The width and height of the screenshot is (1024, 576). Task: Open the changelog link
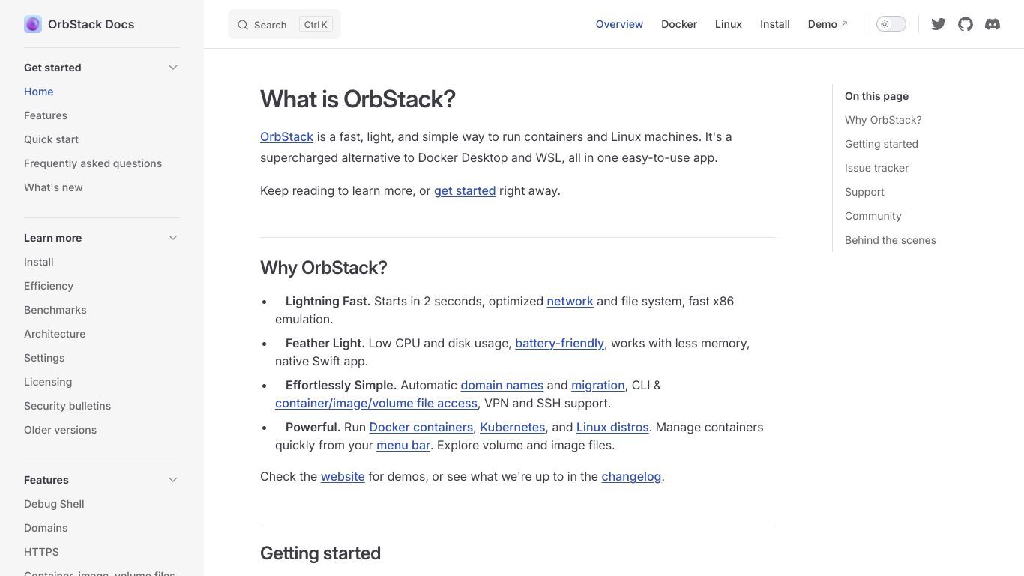click(x=631, y=476)
